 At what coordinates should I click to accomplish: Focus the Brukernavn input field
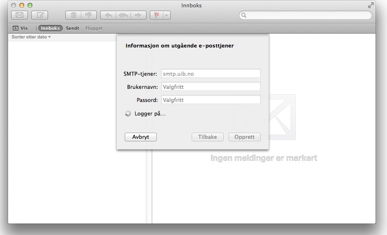coord(211,87)
